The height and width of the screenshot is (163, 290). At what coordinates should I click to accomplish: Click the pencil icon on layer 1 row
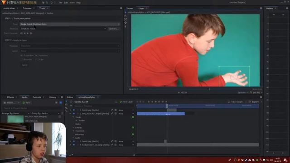click(x=112, y=110)
